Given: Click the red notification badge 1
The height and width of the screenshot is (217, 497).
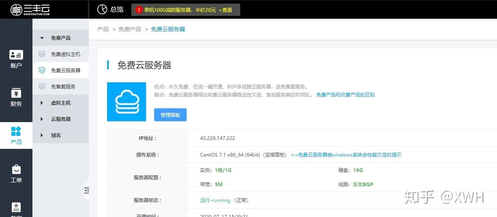Looking at the screenshot, I should point(138,10).
